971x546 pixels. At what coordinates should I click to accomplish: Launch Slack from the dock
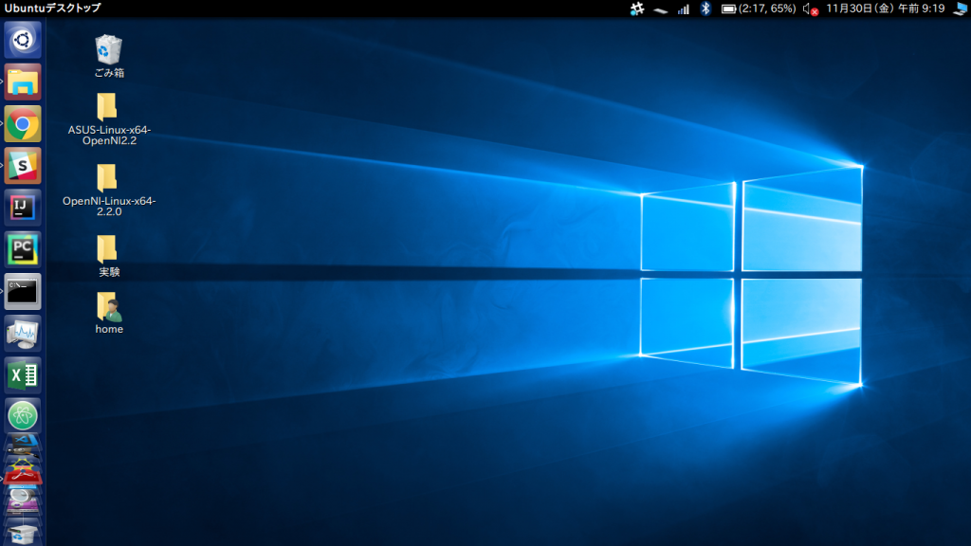tap(23, 165)
